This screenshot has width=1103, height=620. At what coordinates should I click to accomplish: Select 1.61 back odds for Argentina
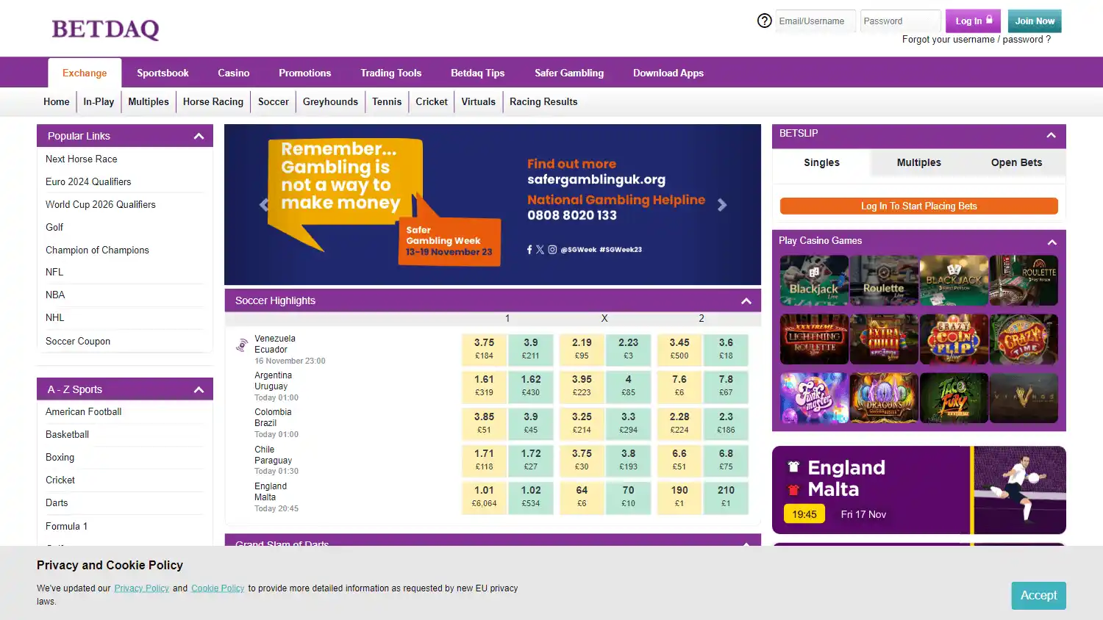484,386
